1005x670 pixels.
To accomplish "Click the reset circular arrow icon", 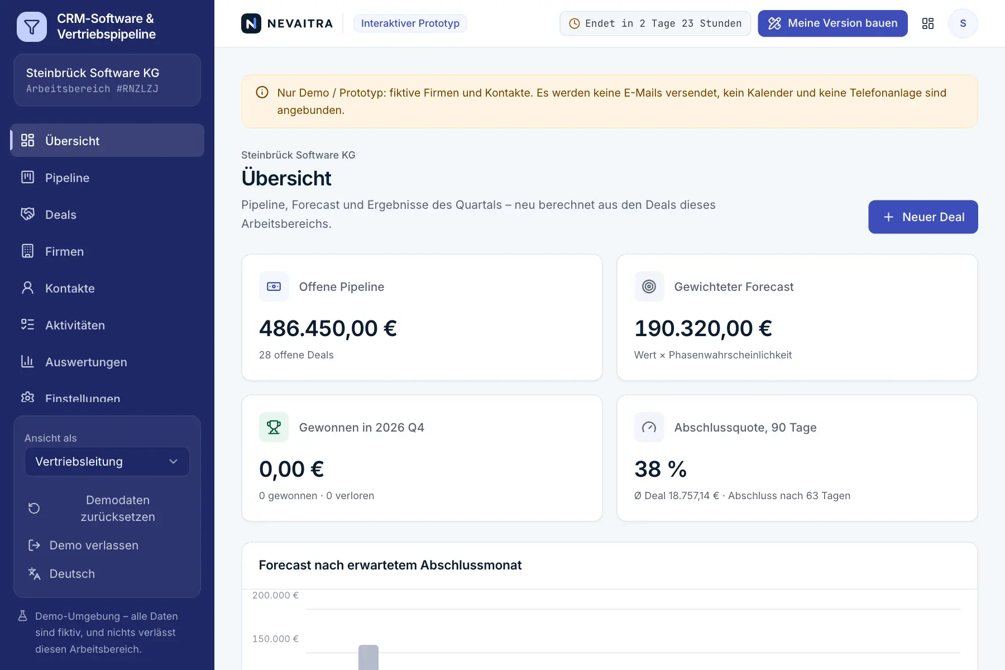I will (34, 509).
